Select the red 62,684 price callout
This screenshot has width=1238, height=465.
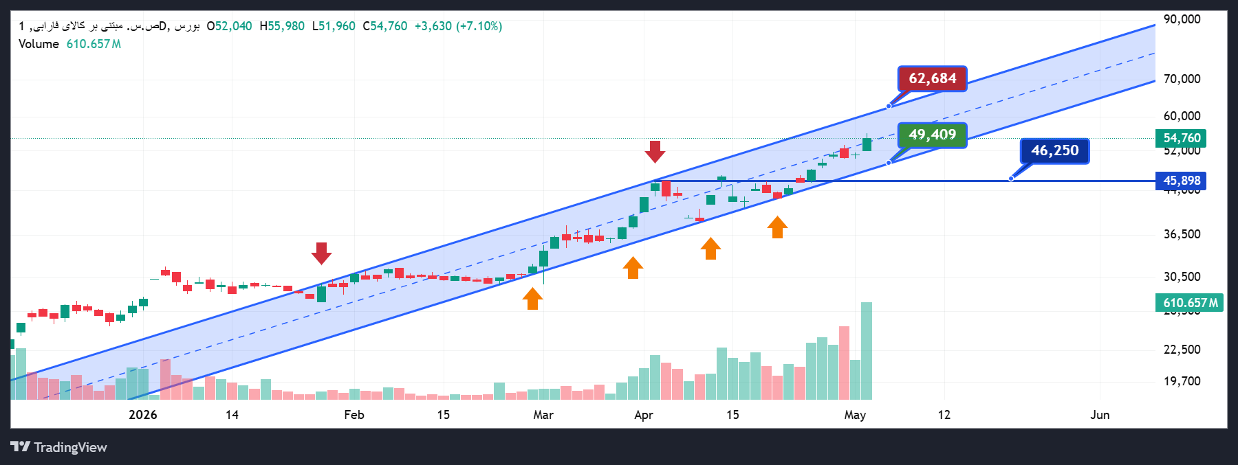[932, 78]
